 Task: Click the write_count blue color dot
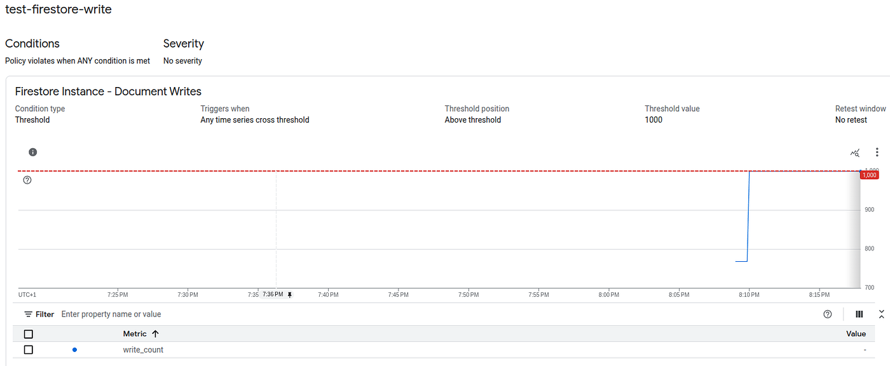[x=75, y=350]
